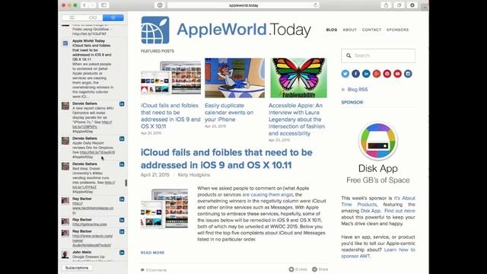Open the Twitter social icon
The width and height of the screenshot is (487, 274).
(x=345, y=74)
